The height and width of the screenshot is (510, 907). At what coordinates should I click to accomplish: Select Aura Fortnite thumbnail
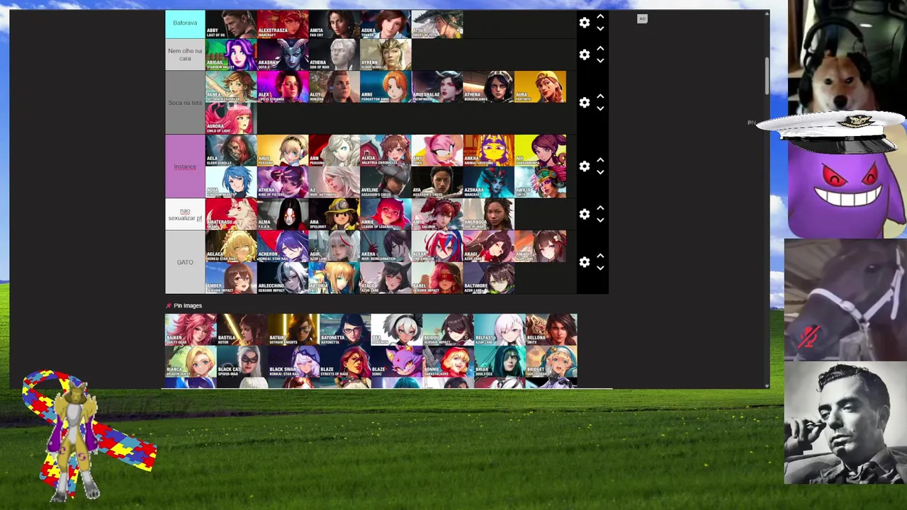point(540,86)
